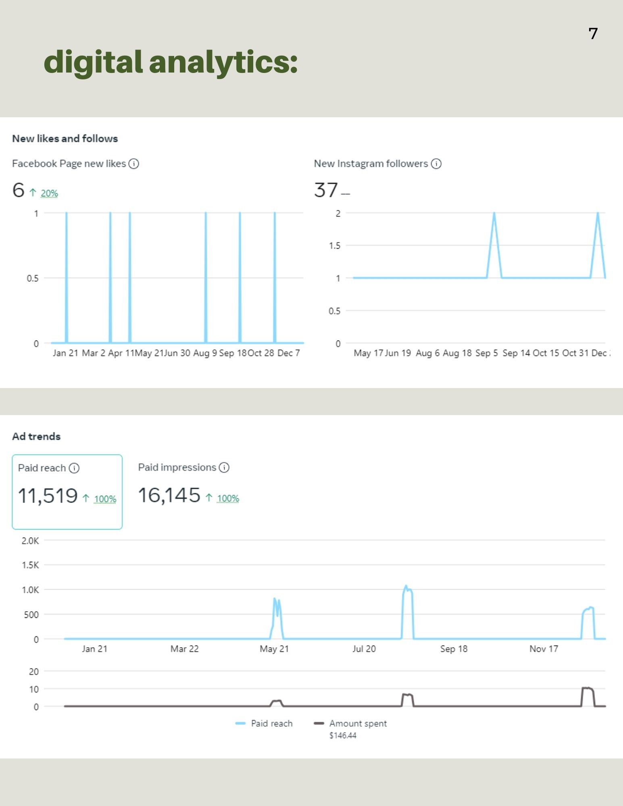Image resolution: width=623 pixels, height=806 pixels.
Task: Toggle the Paid reach legend label
Action: tap(271, 723)
